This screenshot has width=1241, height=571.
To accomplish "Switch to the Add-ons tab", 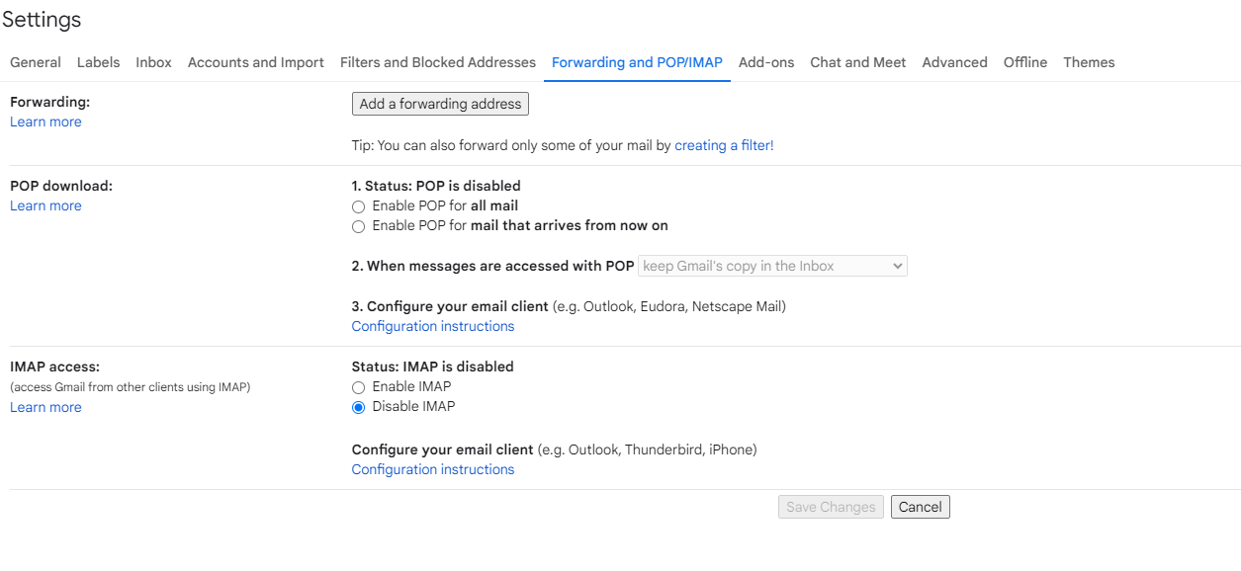I will pyautogui.click(x=765, y=62).
